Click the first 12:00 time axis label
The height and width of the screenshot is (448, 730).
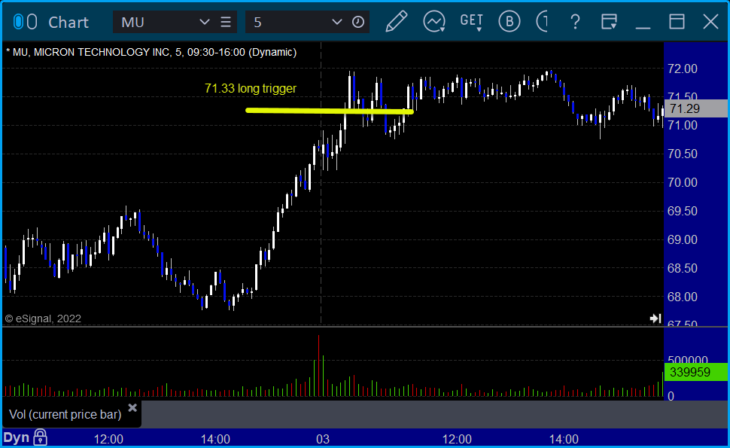(x=108, y=439)
